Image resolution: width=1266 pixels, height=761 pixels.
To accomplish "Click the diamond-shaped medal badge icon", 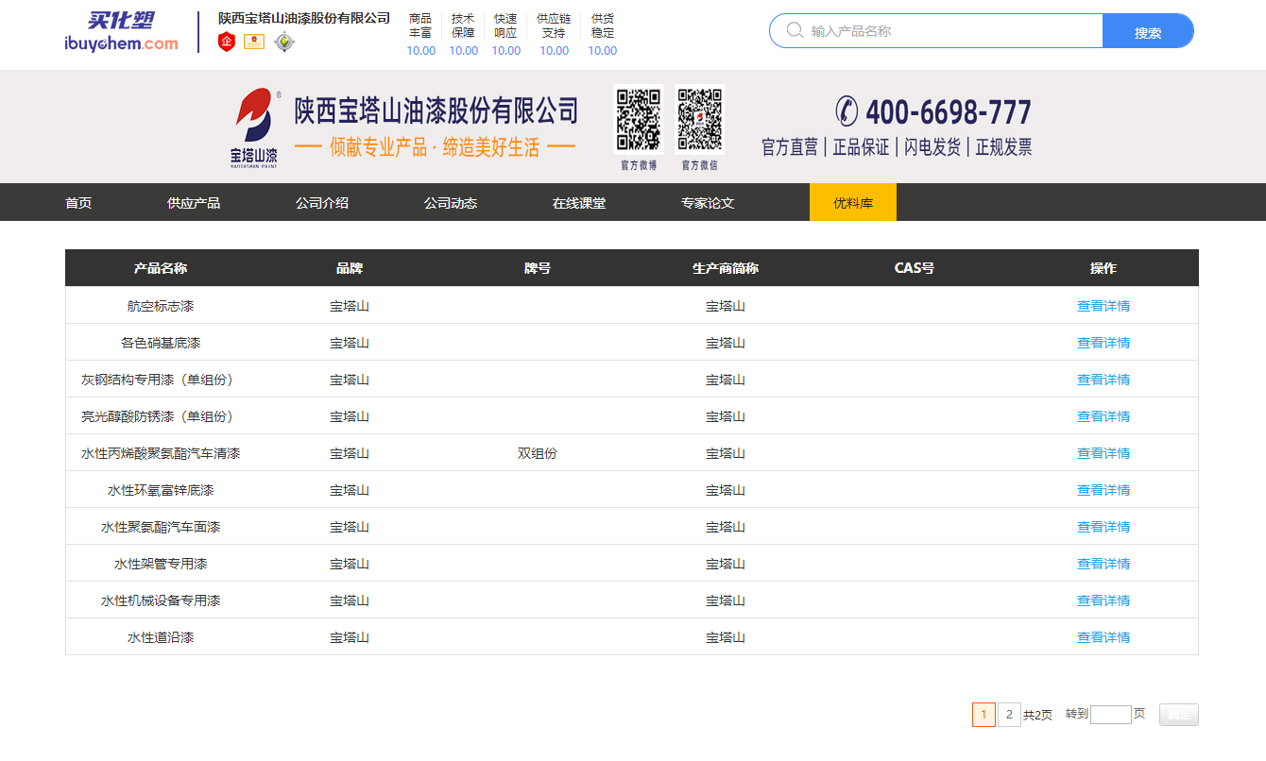I will [x=284, y=42].
